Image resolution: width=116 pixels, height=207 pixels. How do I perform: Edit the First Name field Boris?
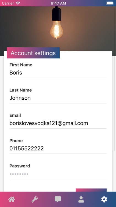[x=58, y=73]
